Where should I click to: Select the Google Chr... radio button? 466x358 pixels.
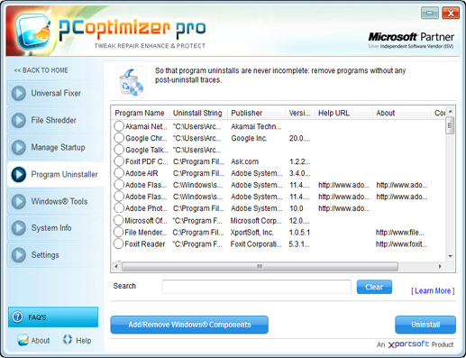pyautogui.click(x=119, y=138)
